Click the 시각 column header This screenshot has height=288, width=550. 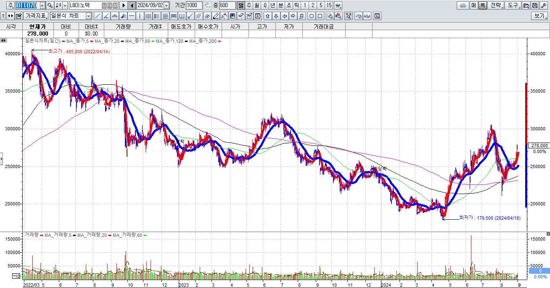tap(11, 26)
